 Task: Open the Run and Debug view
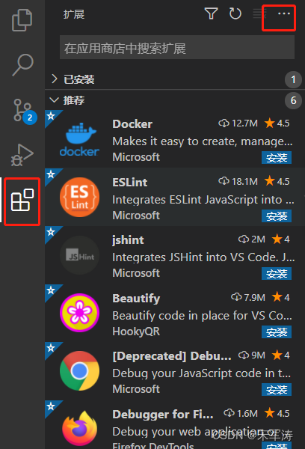point(22,155)
